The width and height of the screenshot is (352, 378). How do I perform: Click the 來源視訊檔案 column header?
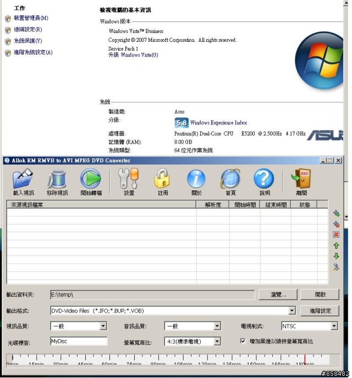[x=101, y=205]
